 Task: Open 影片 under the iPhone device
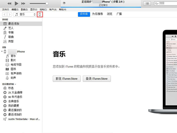[x=21, y=60]
